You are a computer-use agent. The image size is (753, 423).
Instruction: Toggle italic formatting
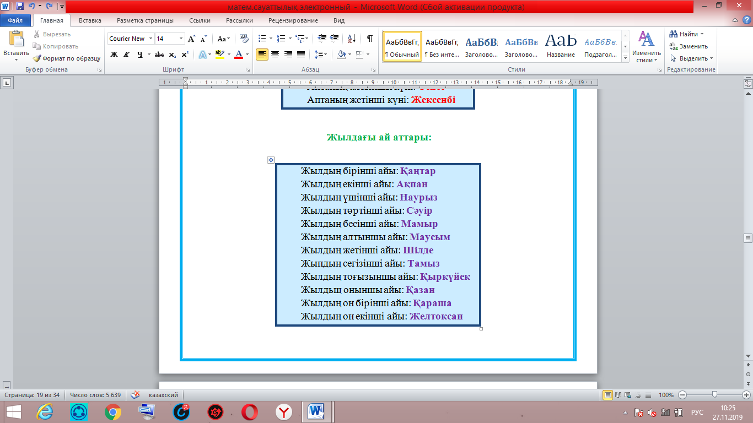pyautogui.click(x=127, y=55)
